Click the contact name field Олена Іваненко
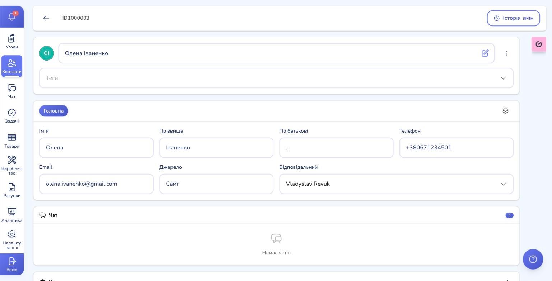The width and height of the screenshot is (552, 281). point(276,53)
